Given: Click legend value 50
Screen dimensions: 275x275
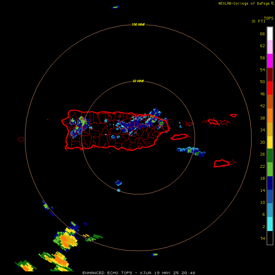Looking at the screenshot, I should pos(262,82).
